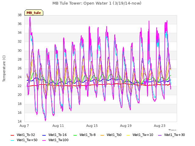The image size is (195, 146).
Task: Click the 28 y-axis tick label
Action: (x=19, y=60)
